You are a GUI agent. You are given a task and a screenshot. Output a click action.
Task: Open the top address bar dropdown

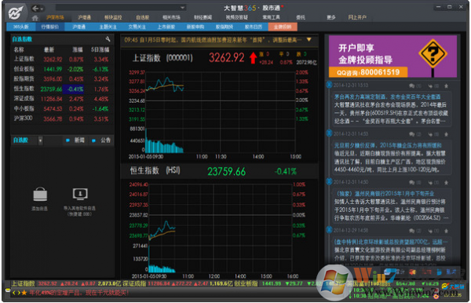(x=182, y=8)
